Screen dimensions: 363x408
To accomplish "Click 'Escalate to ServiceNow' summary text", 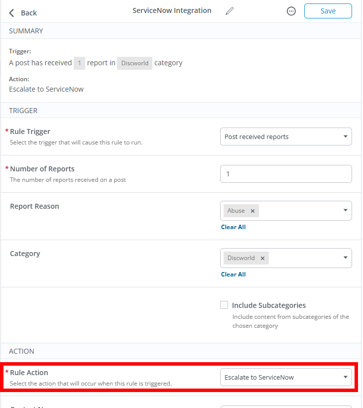I will point(46,89).
